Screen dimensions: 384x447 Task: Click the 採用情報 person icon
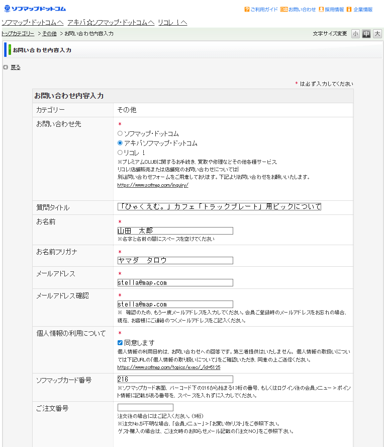pos(321,10)
